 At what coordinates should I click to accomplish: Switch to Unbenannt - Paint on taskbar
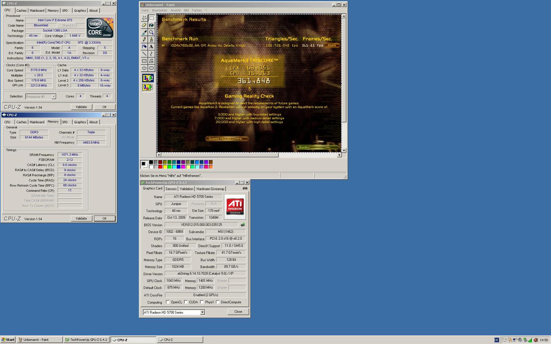tap(40, 340)
